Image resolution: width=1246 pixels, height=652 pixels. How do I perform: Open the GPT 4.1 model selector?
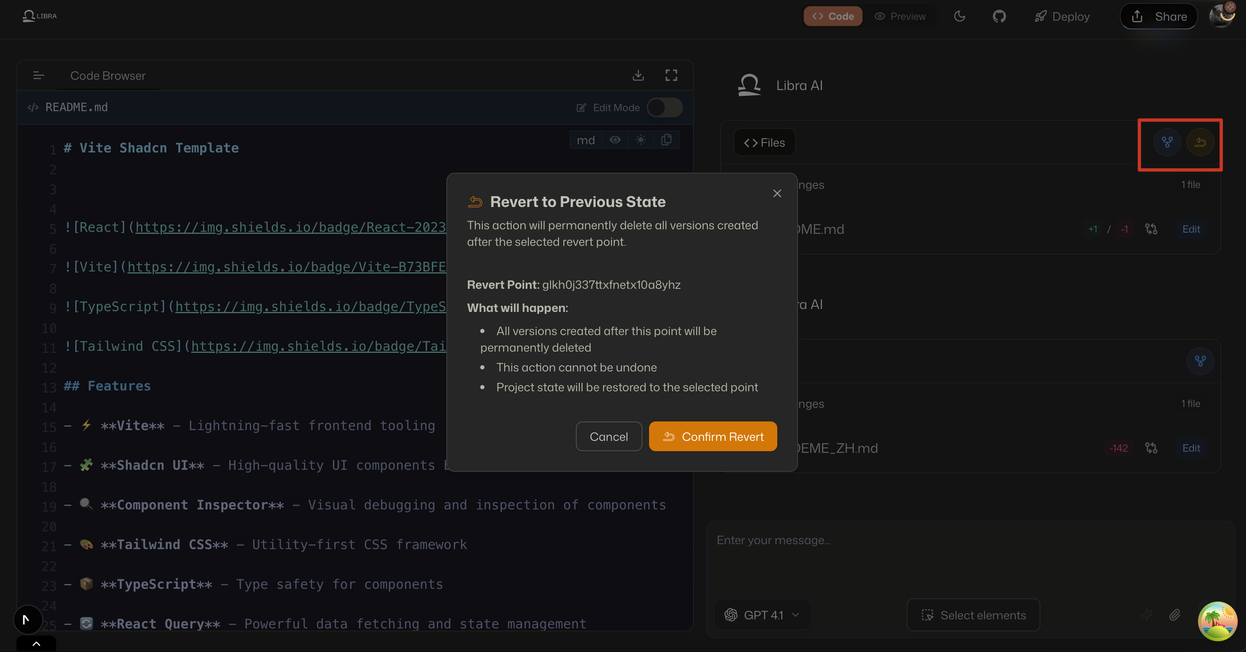[x=762, y=615]
